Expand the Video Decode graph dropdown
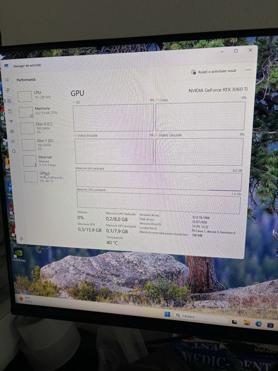The width and height of the screenshot is (278, 371). point(157,135)
